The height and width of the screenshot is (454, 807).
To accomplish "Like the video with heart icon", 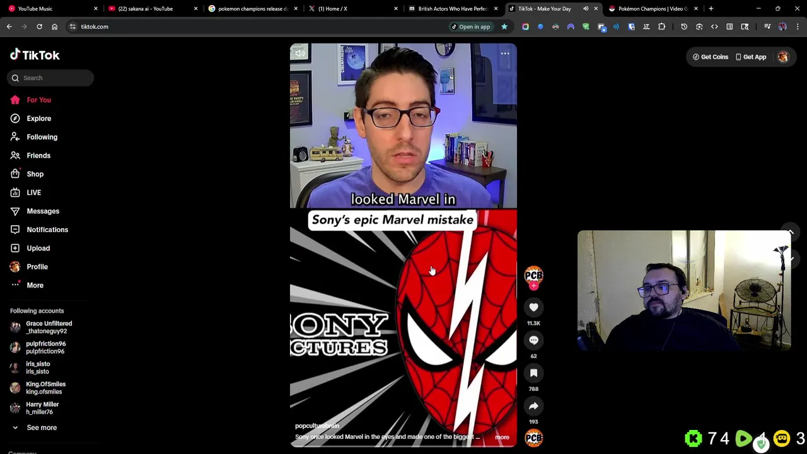I will pyautogui.click(x=533, y=307).
